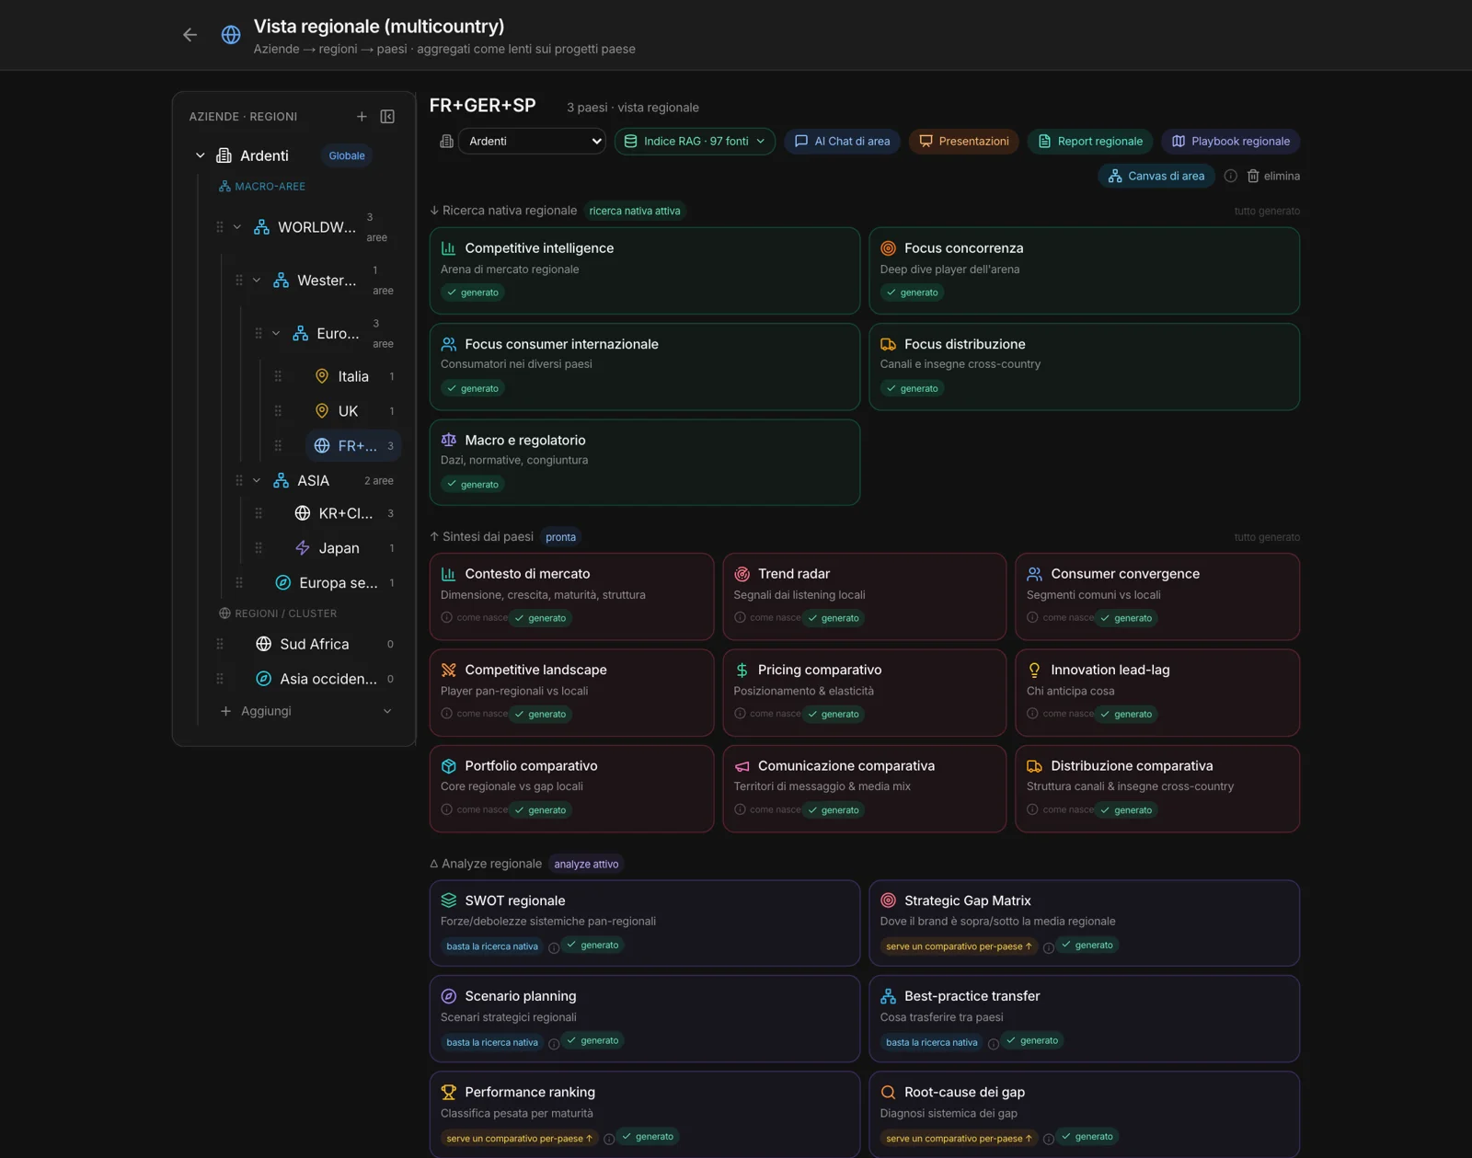Click info icon on Trend radar card

740,618
